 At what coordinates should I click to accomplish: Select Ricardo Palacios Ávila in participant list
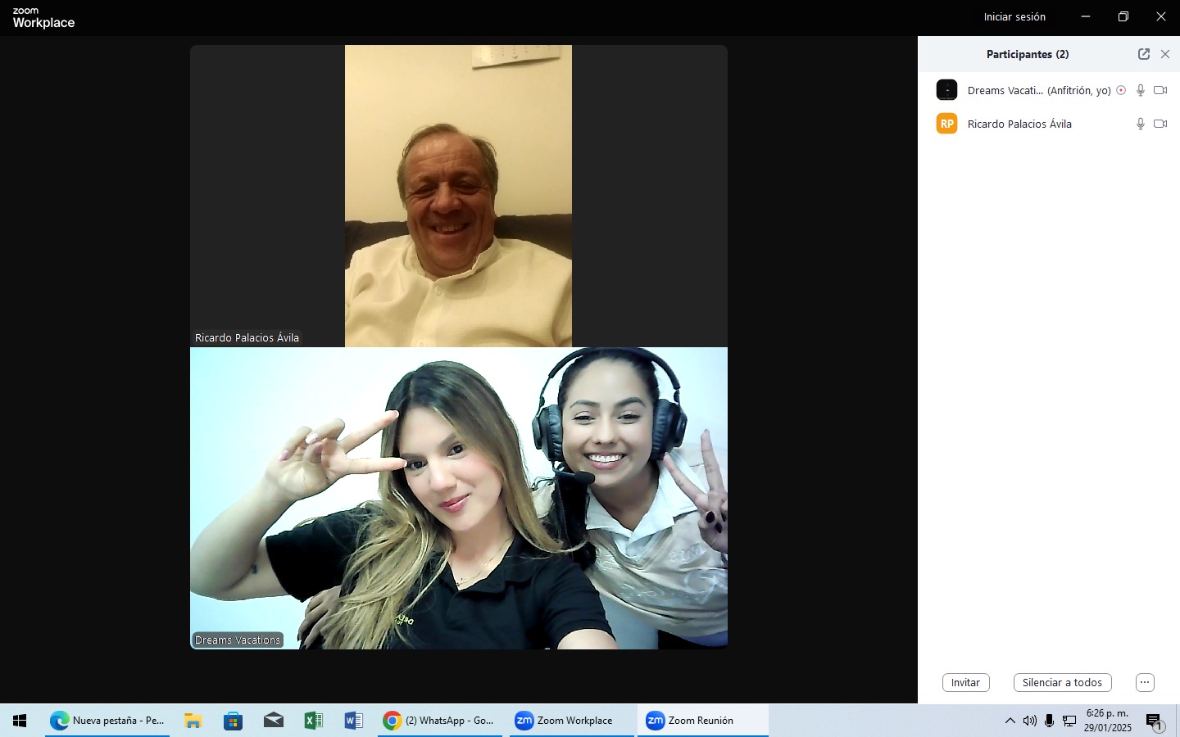click(x=1019, y=124)
